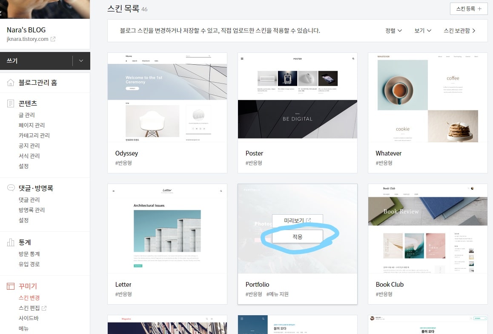The image size is (493, 334).
Task: Open 방명록 관리 menu item
Action: (32, 210)
